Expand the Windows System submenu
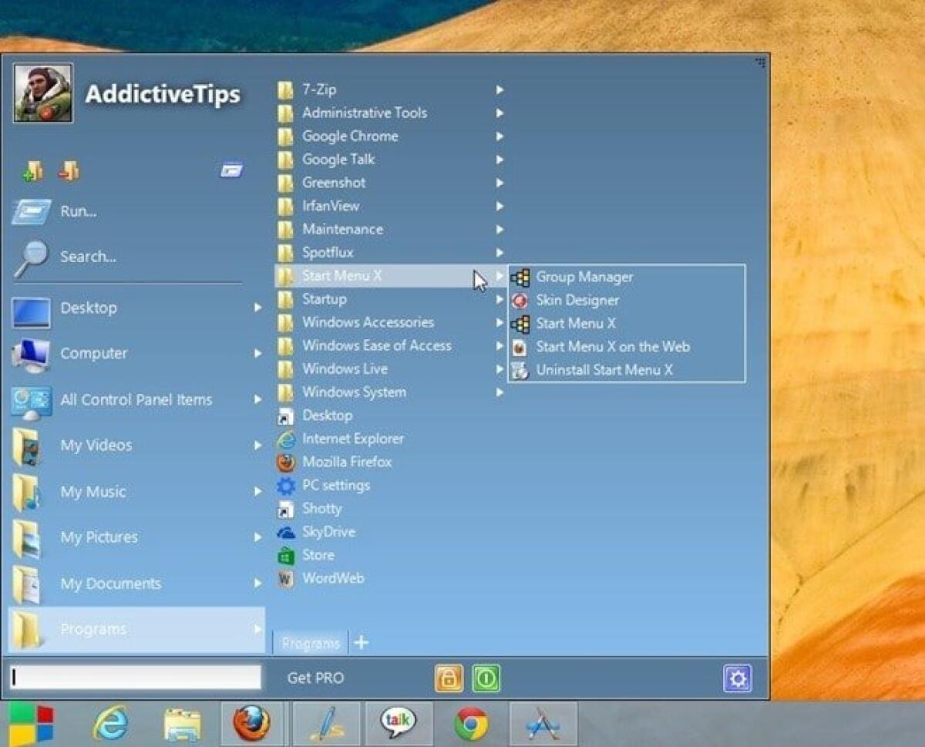This screenshot has height=747, width=925. [499, 392]
